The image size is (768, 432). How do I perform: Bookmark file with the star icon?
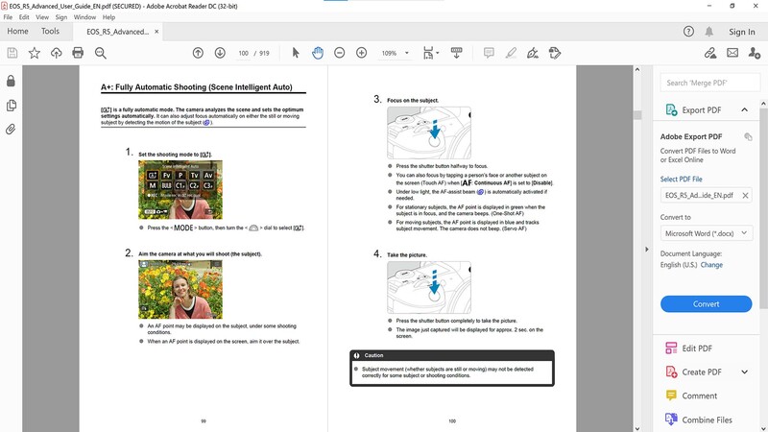tap(35, 53)
